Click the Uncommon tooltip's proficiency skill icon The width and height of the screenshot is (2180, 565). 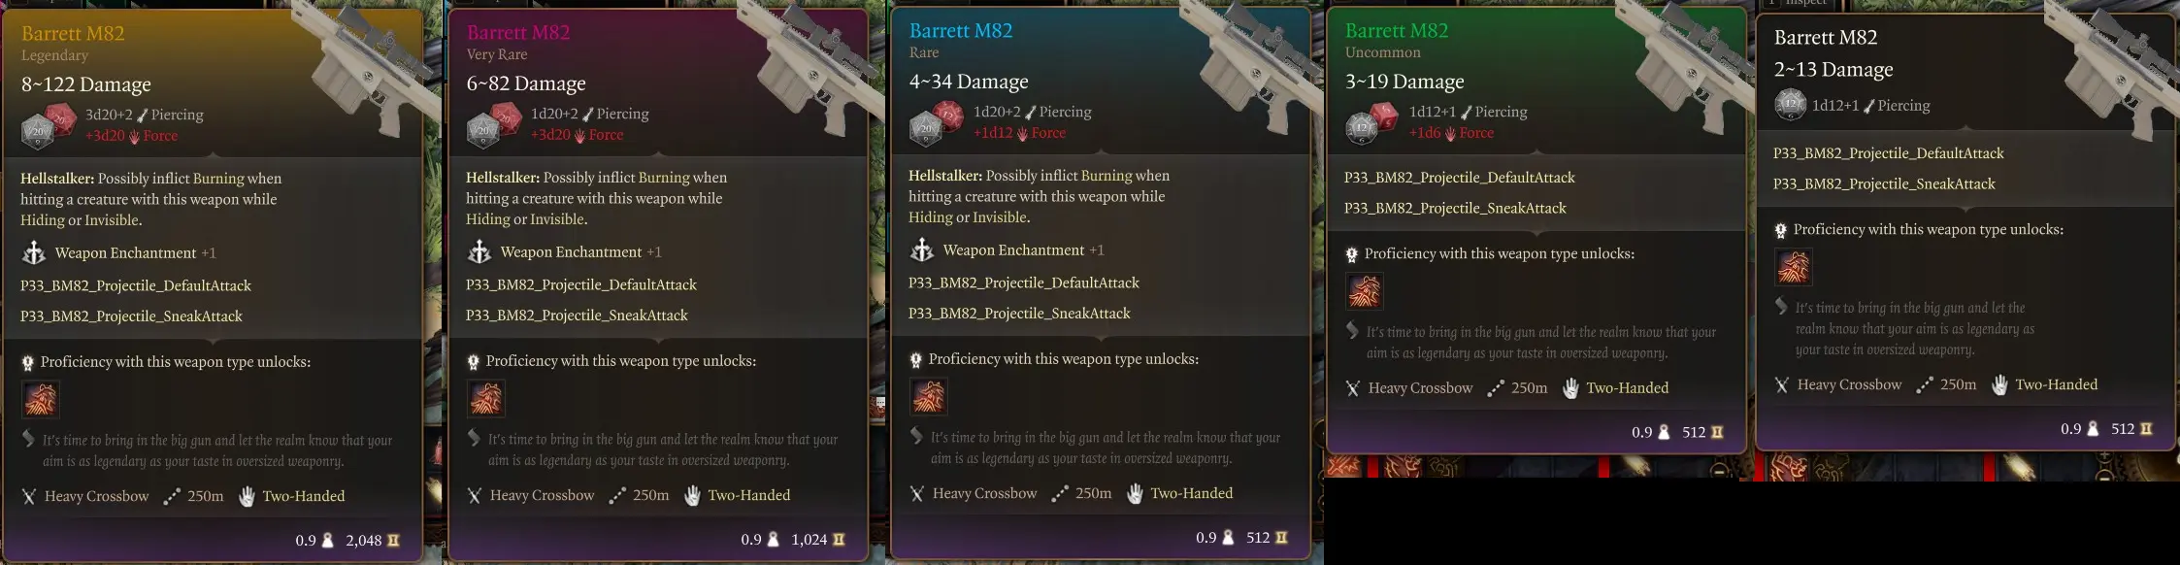point(1365,291)
